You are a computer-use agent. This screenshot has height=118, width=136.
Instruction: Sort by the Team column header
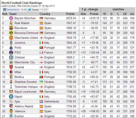13,14
